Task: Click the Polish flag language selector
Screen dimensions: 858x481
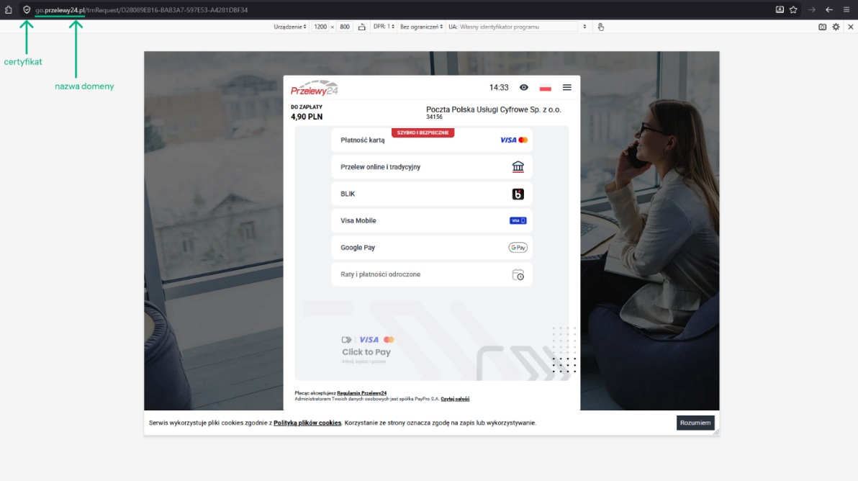Action: (x=545, y=88)
